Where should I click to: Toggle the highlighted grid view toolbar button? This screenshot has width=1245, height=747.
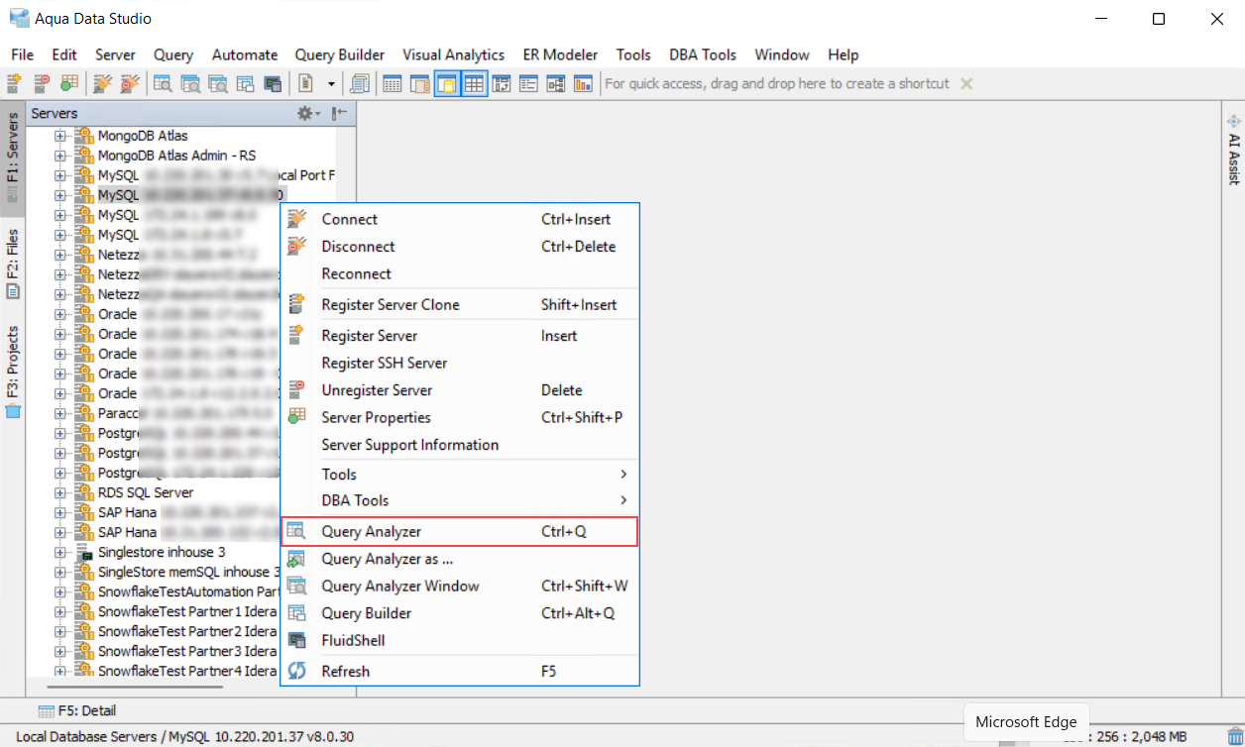pyautogui.click(x=474, y=84)
